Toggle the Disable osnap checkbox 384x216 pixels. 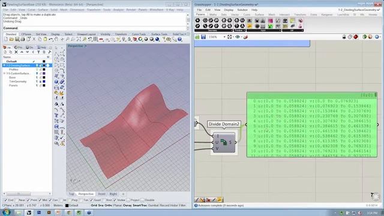click(143, 200)
